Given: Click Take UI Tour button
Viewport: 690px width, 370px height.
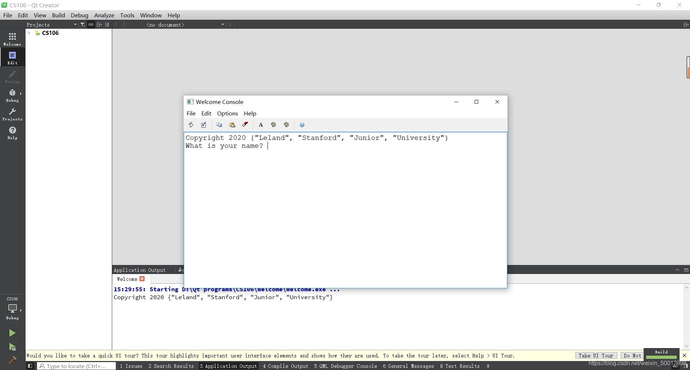Looking at the screenshot, I should (596, 355).
